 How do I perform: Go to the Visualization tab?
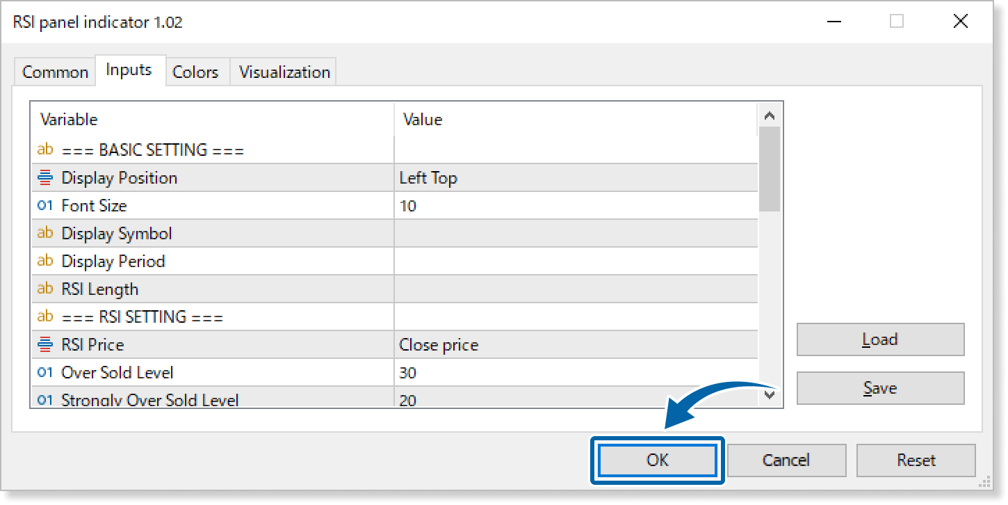(x=284, y=72)
